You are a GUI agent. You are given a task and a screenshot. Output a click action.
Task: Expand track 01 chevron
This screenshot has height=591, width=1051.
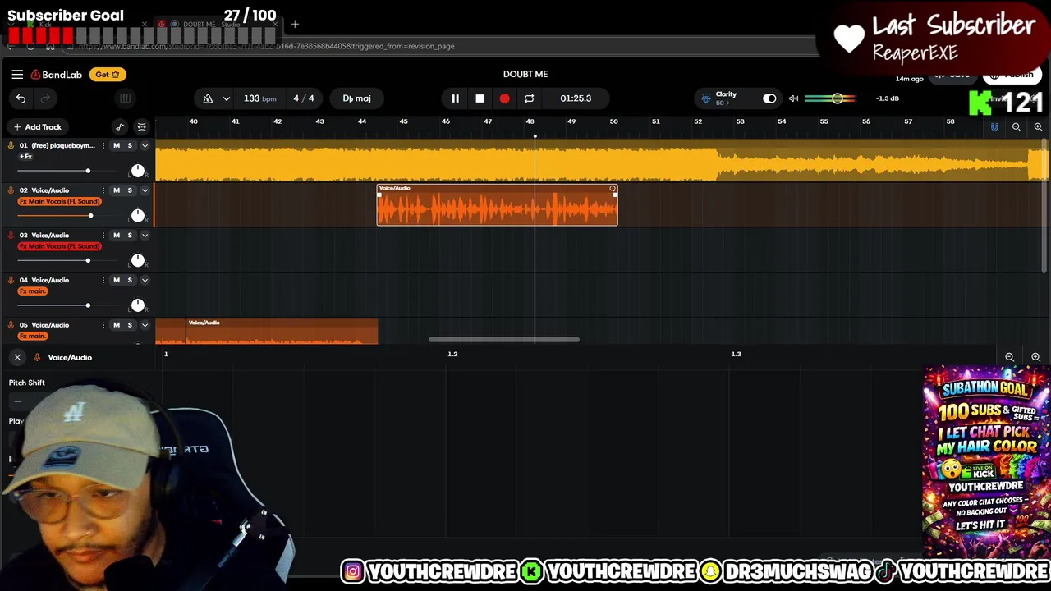point(145,145)
